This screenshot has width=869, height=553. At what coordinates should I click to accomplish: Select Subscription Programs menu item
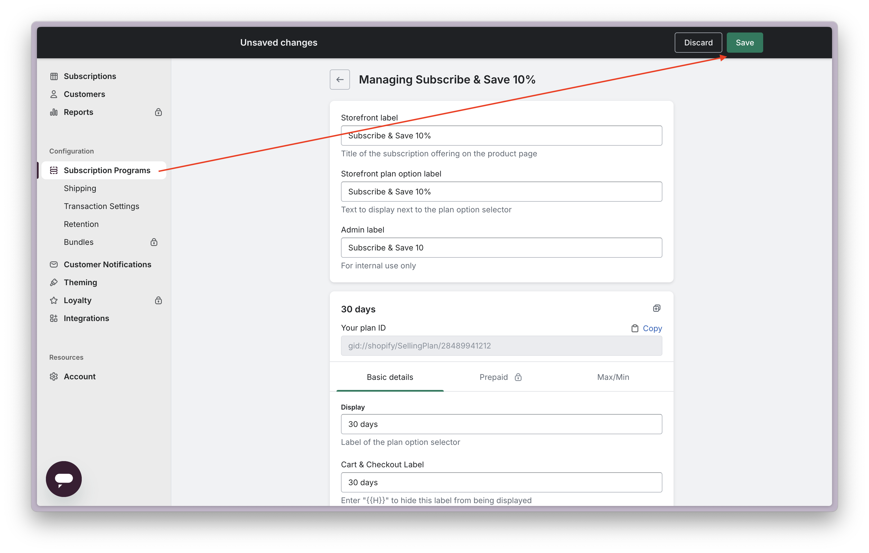[104, 170]
